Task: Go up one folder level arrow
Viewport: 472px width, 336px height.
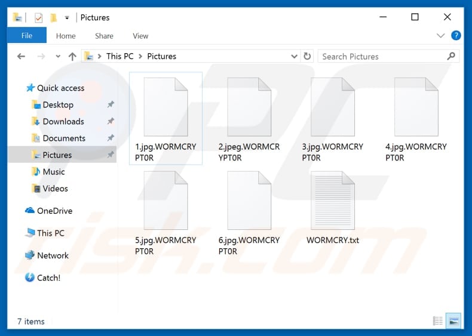Action: click(72, 56)
